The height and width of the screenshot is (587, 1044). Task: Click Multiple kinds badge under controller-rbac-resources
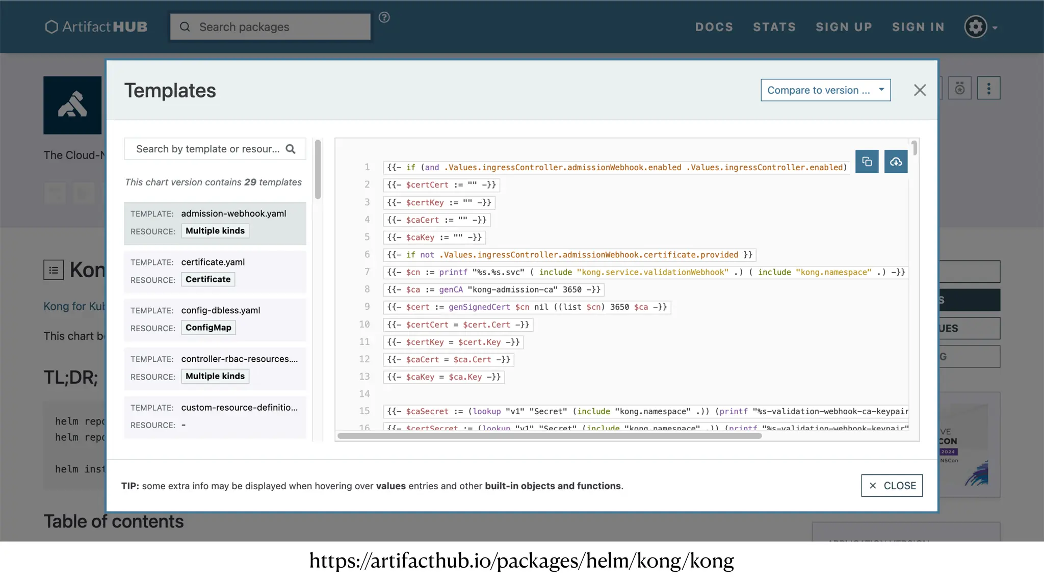pyautogui.click(x=215, y=376)
